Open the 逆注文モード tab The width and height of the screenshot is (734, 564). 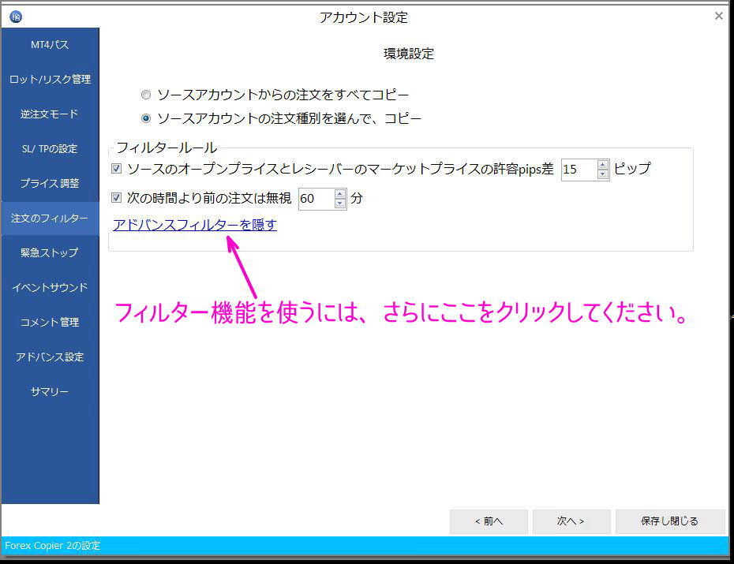(x=50, y=114)
